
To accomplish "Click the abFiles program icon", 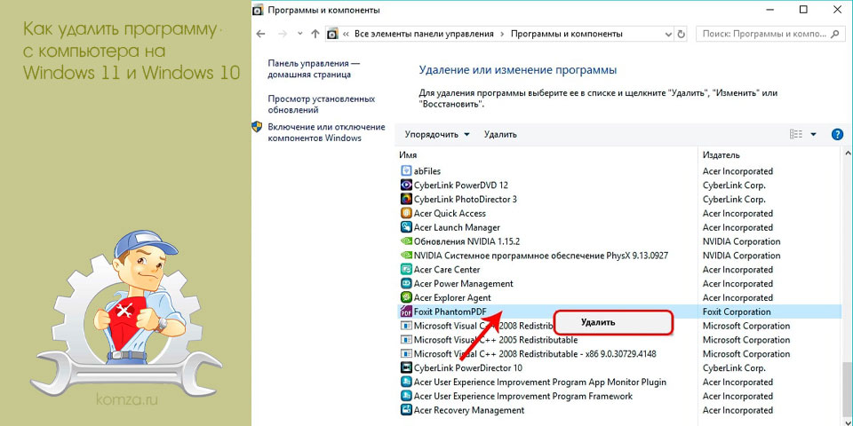I will [406, 170].
